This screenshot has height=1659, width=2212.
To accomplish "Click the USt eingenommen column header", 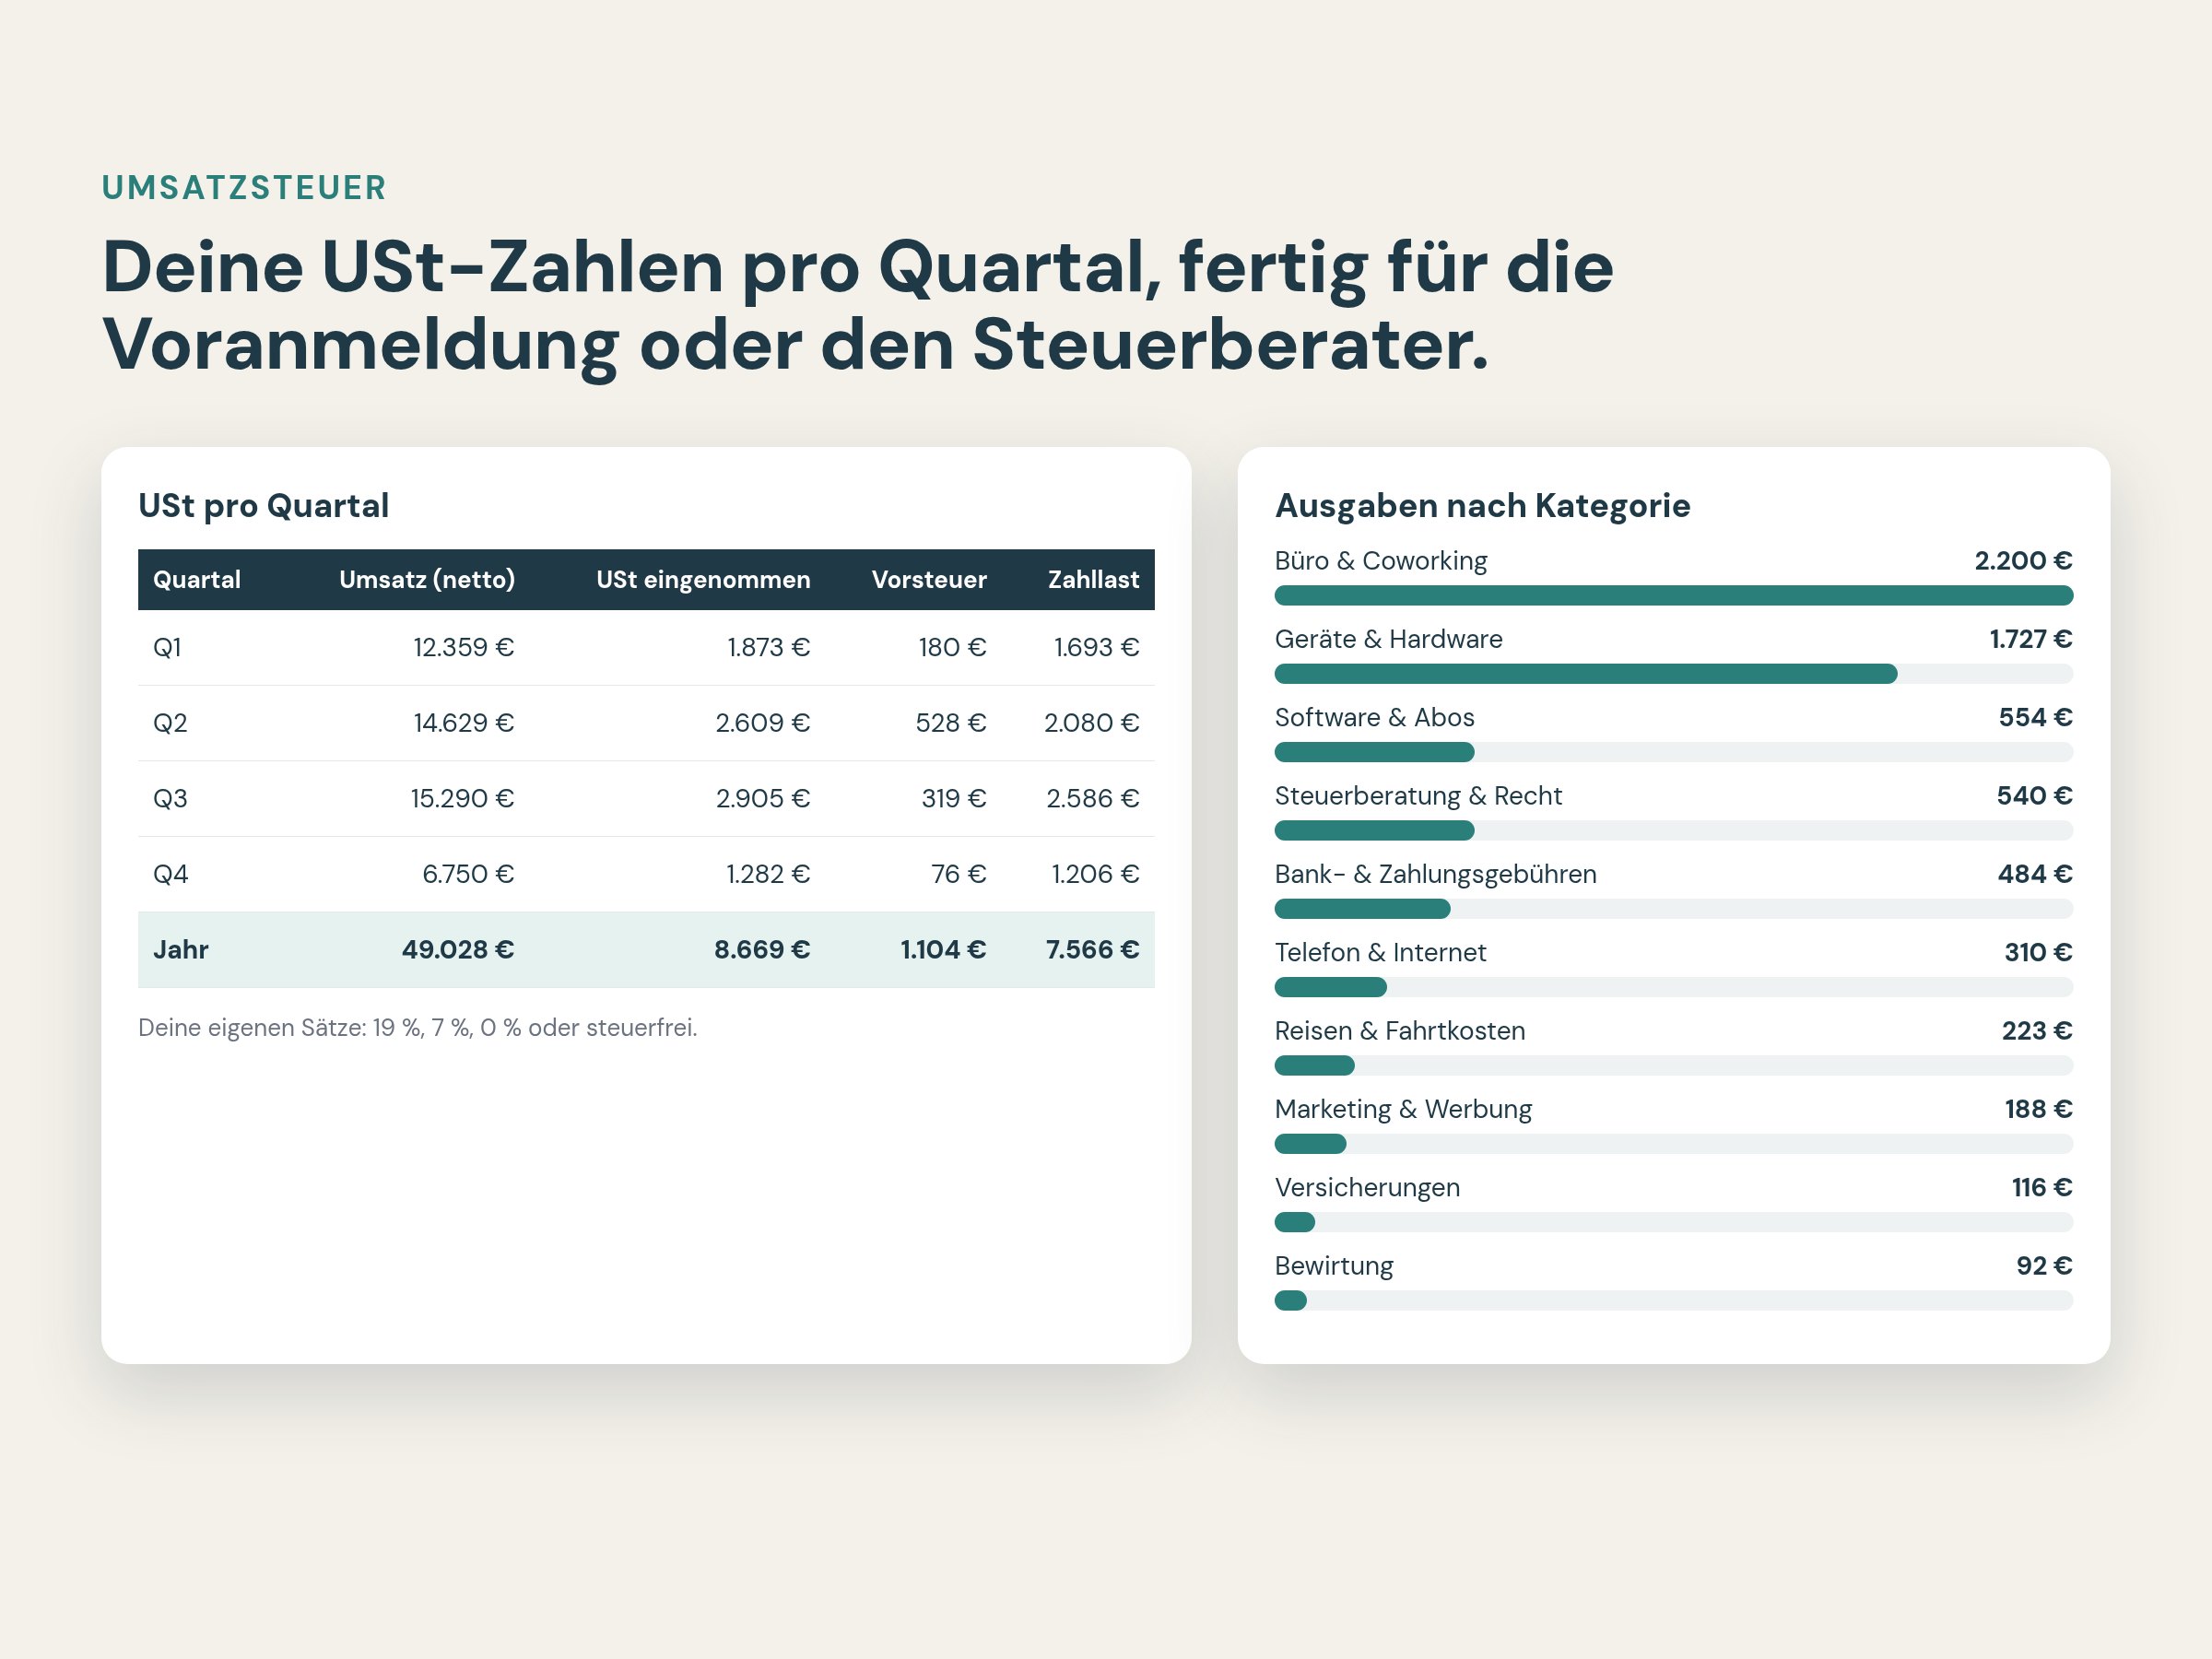I will pos(703,580).
